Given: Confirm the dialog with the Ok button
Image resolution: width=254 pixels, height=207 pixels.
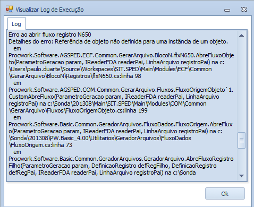Looking at the screenshot, I should (x=225, y=194).
